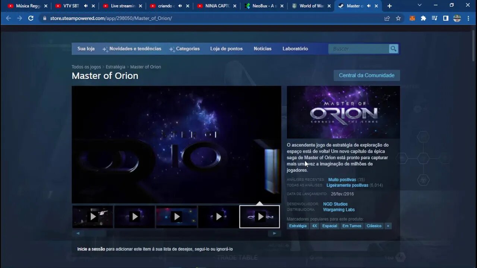
Task: Open the Sua loja menu
Action: 86,49
